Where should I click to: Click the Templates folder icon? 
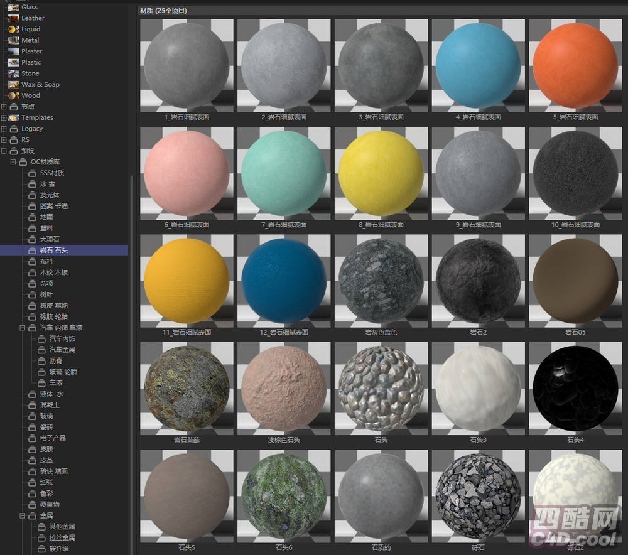click(x=13, y=117)
